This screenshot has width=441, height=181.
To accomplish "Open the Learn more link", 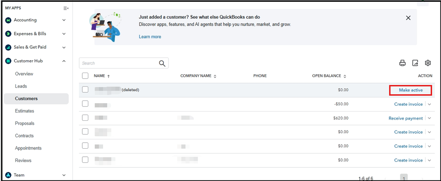I will [x=150, y=37].
